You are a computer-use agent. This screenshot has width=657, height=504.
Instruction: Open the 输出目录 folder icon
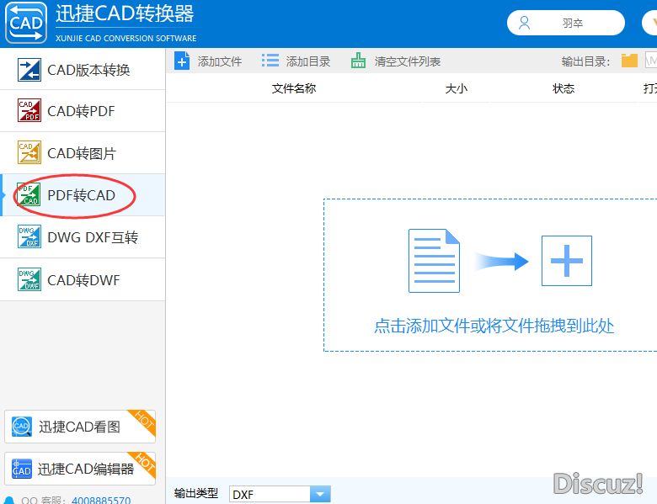629,61
